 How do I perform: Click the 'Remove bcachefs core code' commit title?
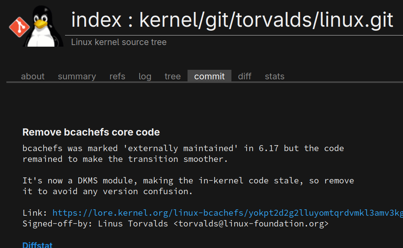pyautogui.click(x=91, y=132)
